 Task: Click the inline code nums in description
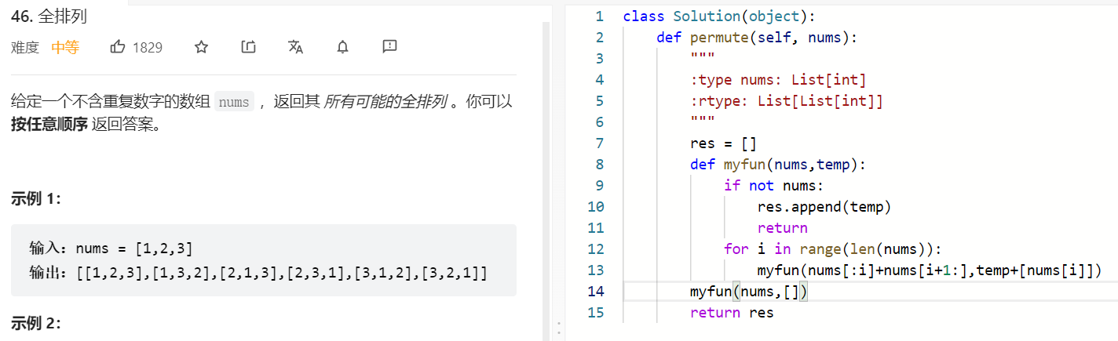(x=234, y=102)
